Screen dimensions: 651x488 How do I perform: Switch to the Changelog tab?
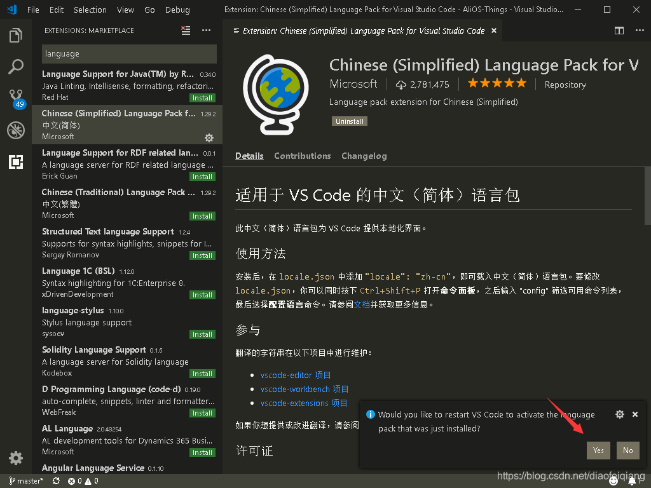pos(364,156)
